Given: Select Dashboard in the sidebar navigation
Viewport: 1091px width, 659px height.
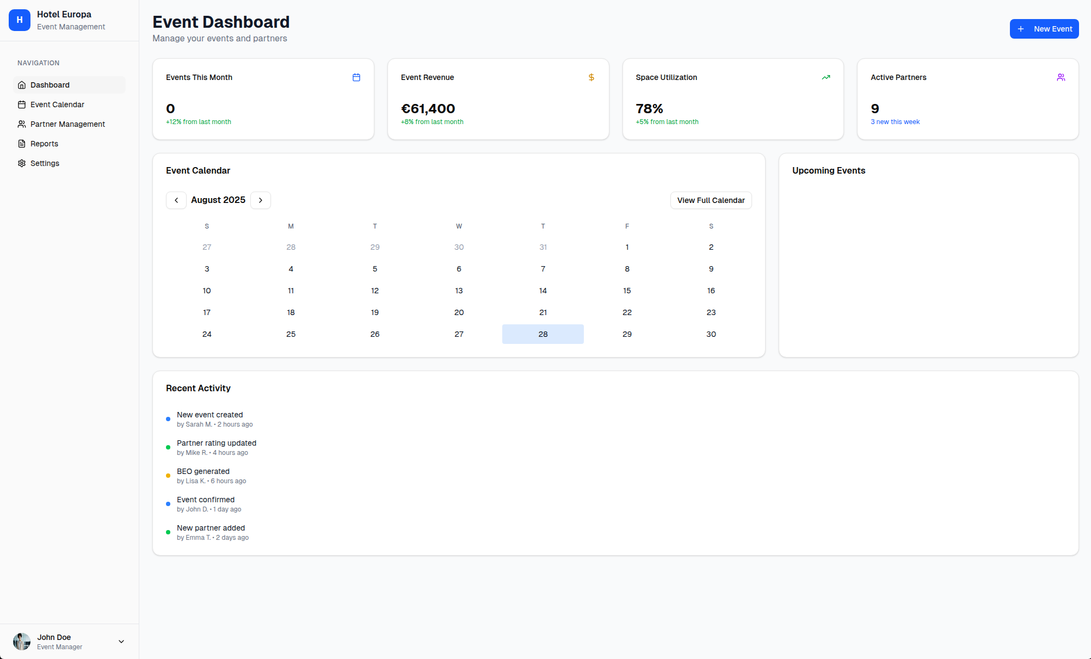Looking at the screenshot, I should tap(50, 85).
